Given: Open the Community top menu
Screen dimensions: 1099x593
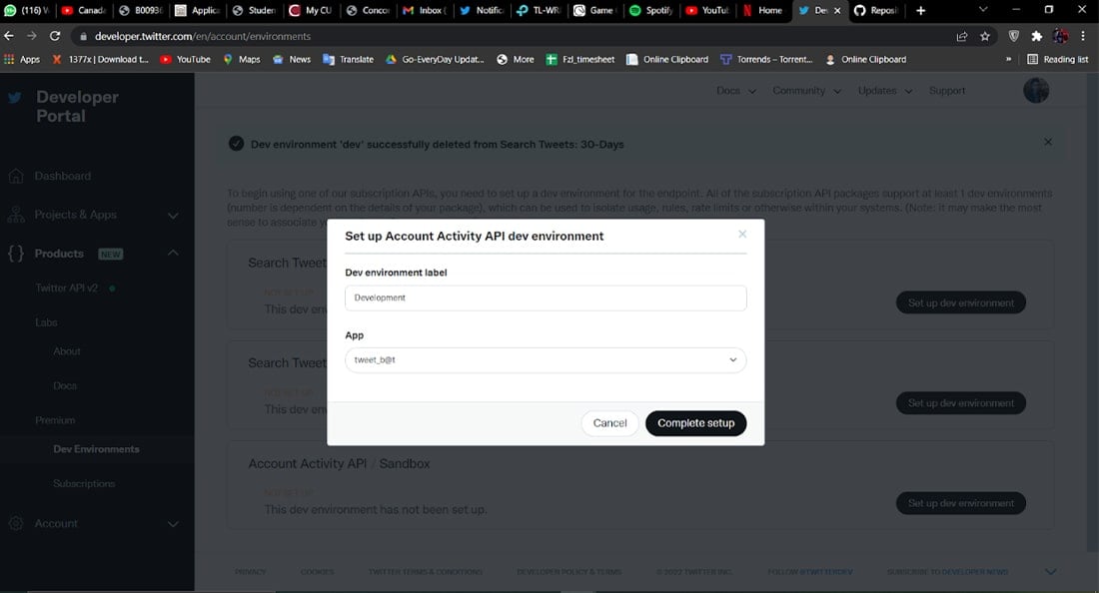Looking at the screenshot, I should [x=806, y=90].
